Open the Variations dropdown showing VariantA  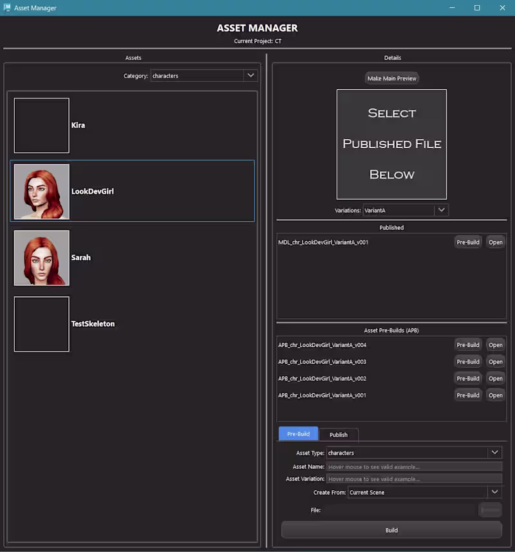(x=442, y=210)
